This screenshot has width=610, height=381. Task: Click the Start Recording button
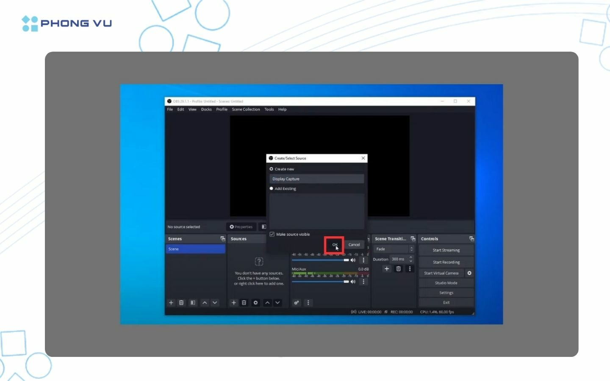pos(446,262)
